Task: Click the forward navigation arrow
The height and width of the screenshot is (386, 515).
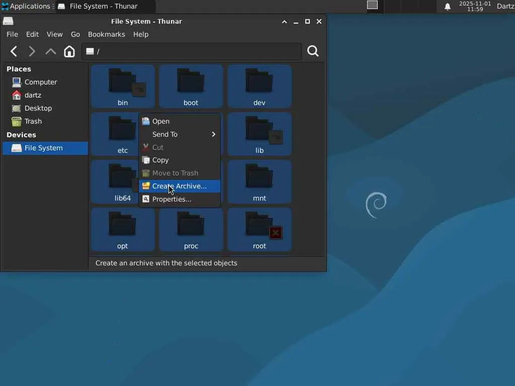Action: [x=32, y=51]
